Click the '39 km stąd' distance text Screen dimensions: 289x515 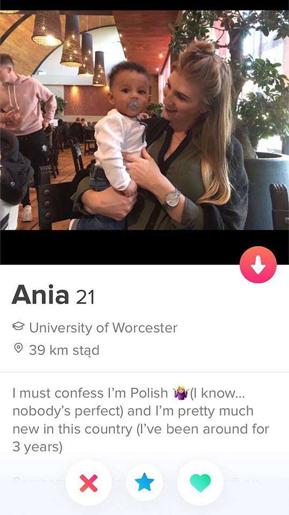point(64,350)
